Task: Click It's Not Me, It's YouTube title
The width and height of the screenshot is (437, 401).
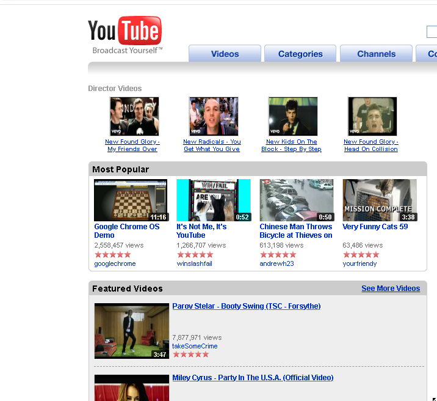Action: [x=201, y=231]
